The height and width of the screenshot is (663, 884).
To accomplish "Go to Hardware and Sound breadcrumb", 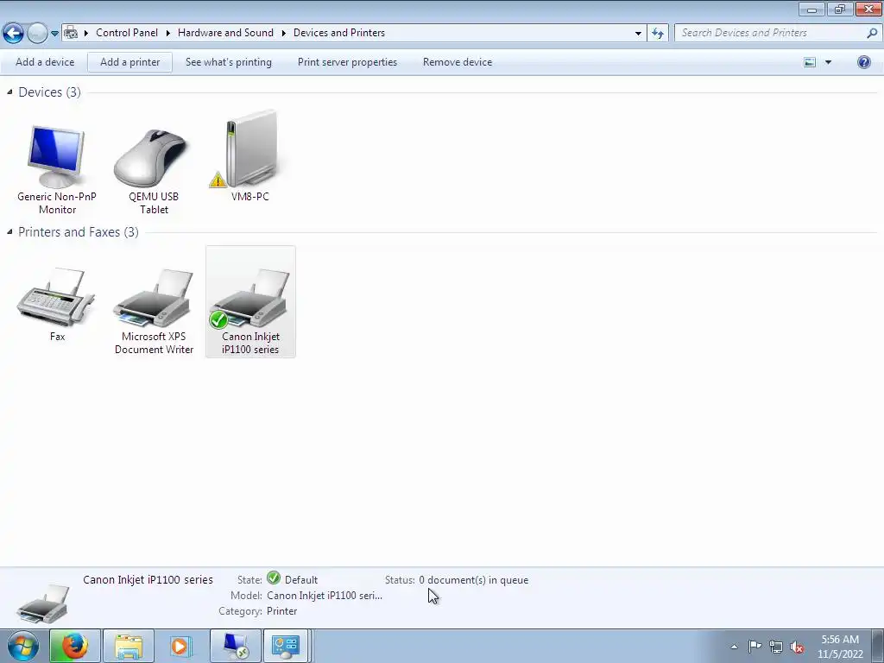I will 225,33.
